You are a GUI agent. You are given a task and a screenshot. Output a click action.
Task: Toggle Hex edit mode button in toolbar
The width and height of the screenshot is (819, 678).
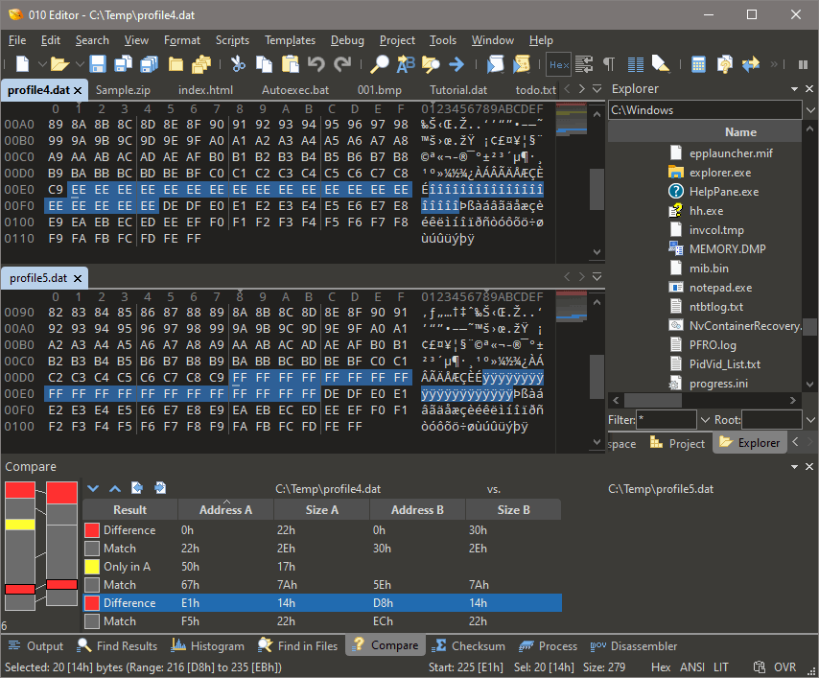(558, 64)
